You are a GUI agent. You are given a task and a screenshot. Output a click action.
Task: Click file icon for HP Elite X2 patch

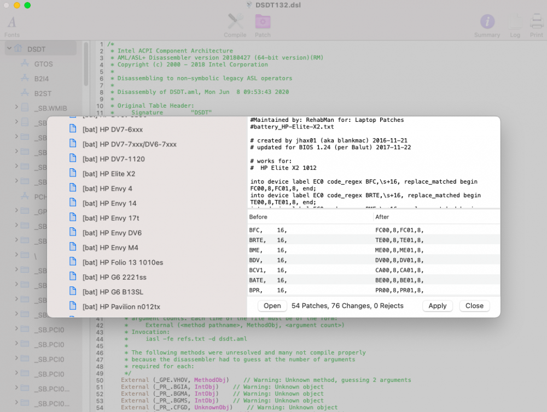point(73,173)
